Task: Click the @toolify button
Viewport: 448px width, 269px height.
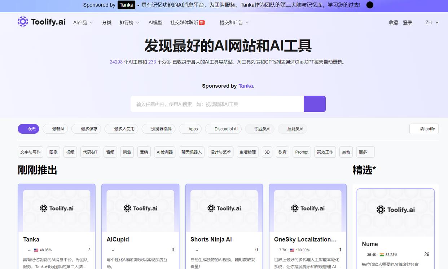Action: pos(424,129)
